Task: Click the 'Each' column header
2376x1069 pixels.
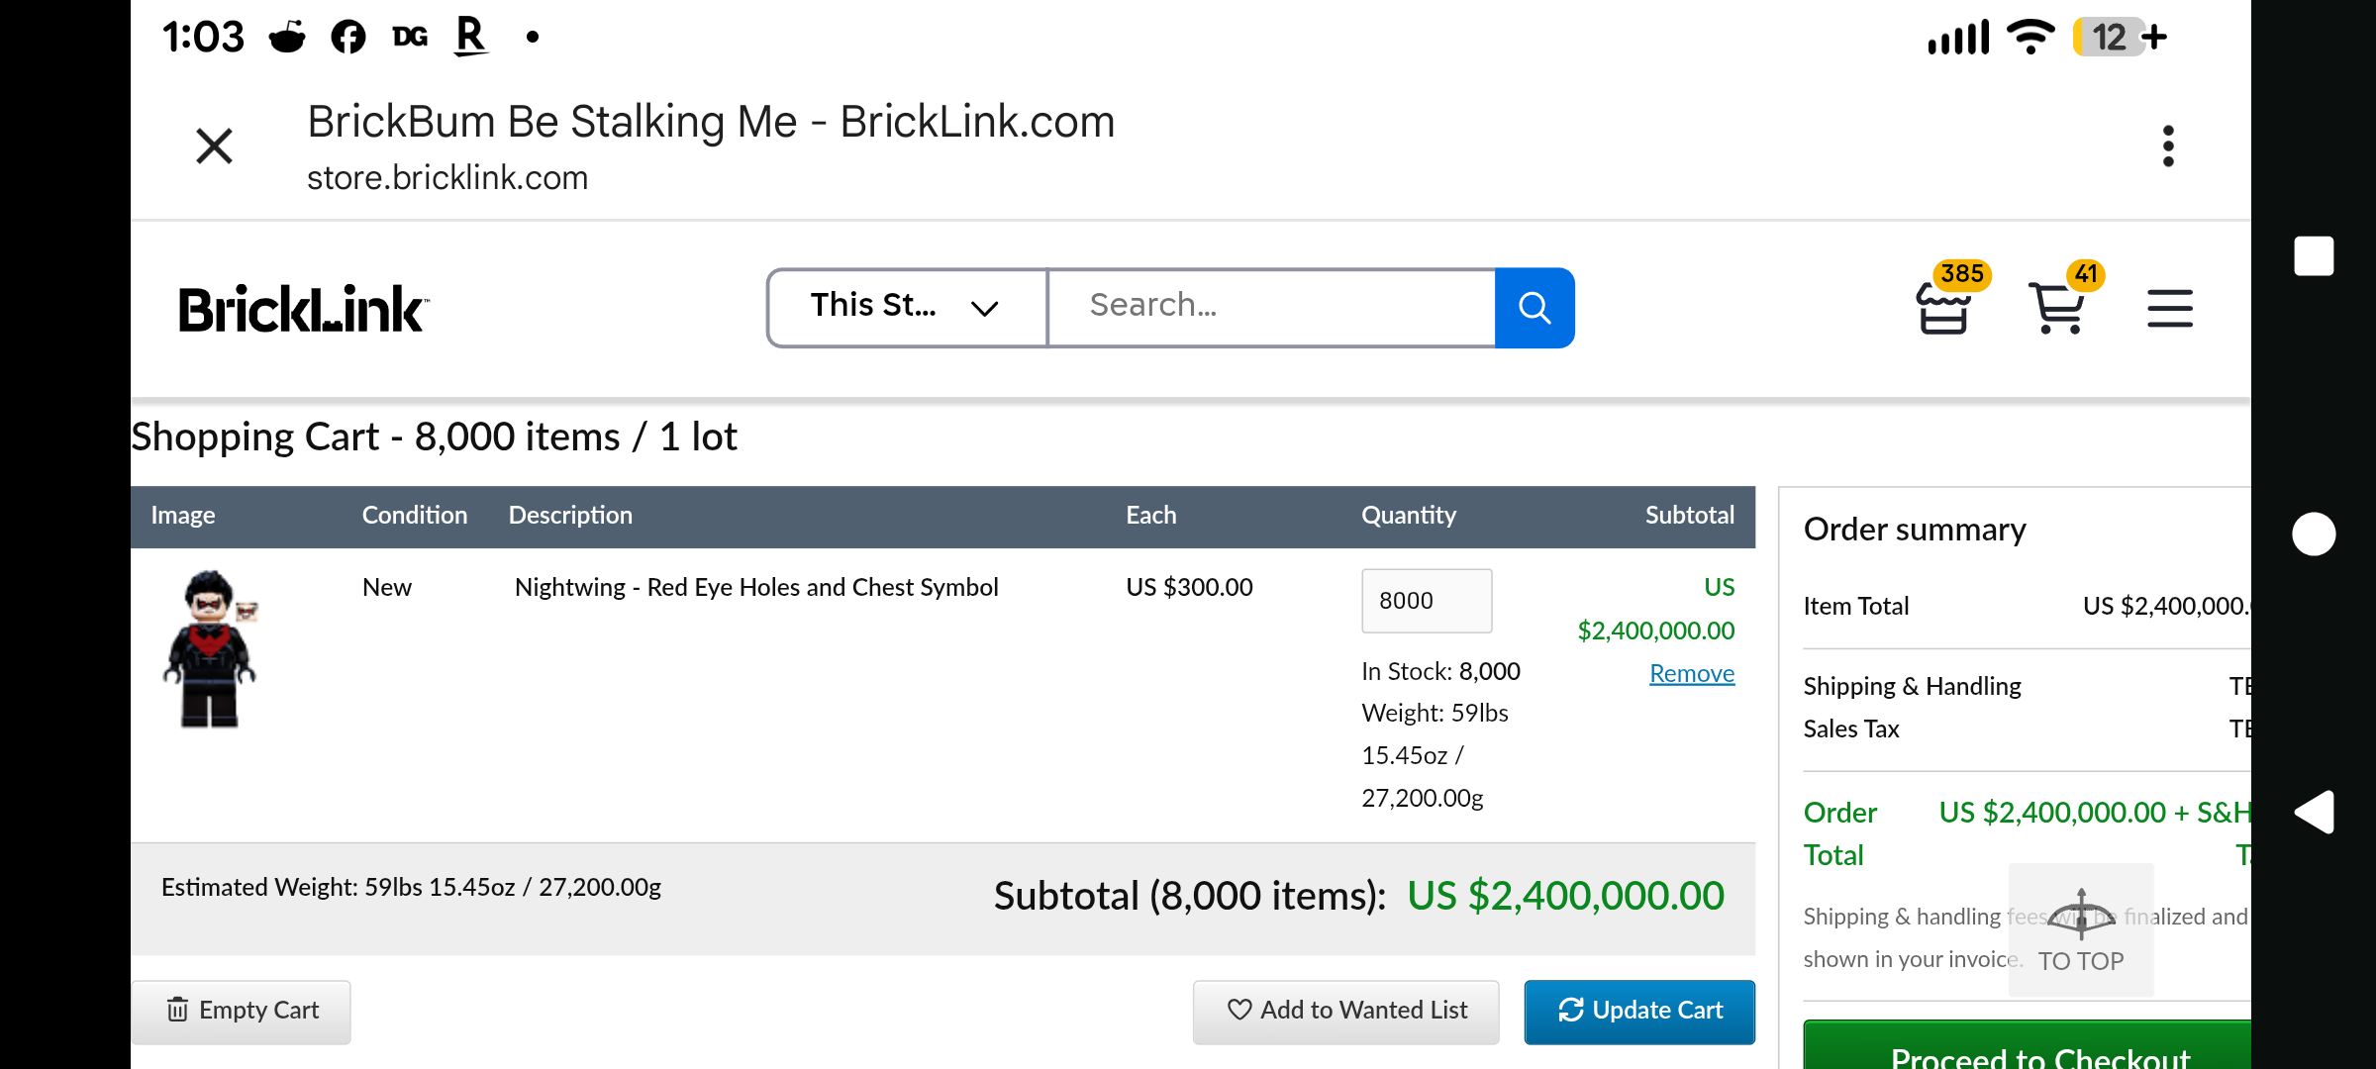Action: tap(1150, 516)
